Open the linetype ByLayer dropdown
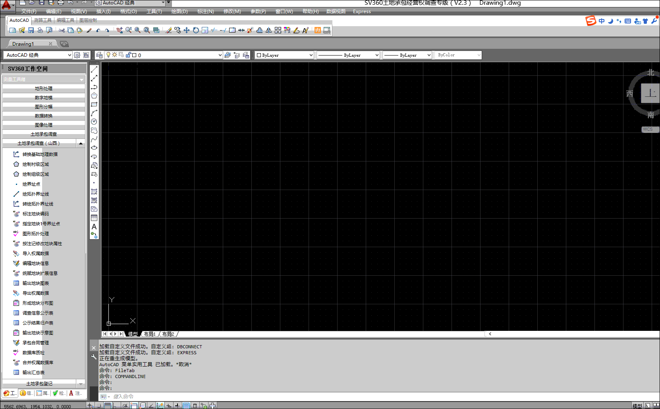This screenshot has height=409, width=660. coord(376,55)
